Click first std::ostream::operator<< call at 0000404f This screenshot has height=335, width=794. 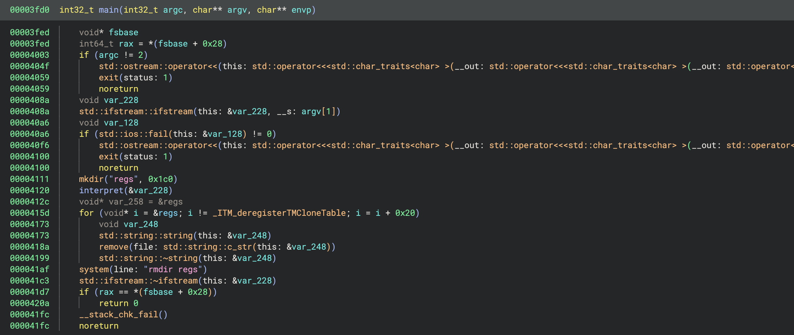(158, 66)
